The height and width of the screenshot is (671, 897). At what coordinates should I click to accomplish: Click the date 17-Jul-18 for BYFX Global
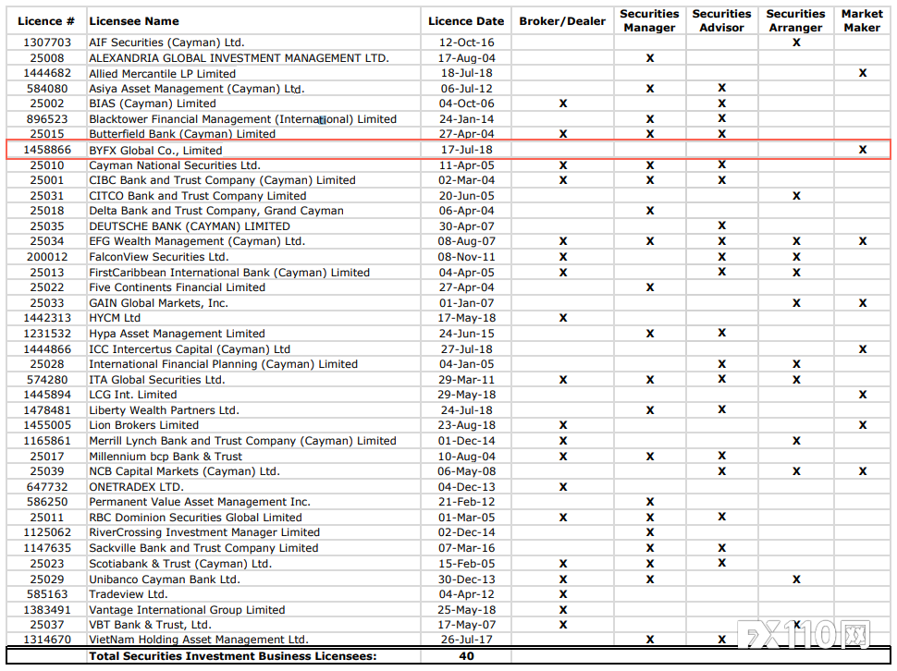coord(466,150)
